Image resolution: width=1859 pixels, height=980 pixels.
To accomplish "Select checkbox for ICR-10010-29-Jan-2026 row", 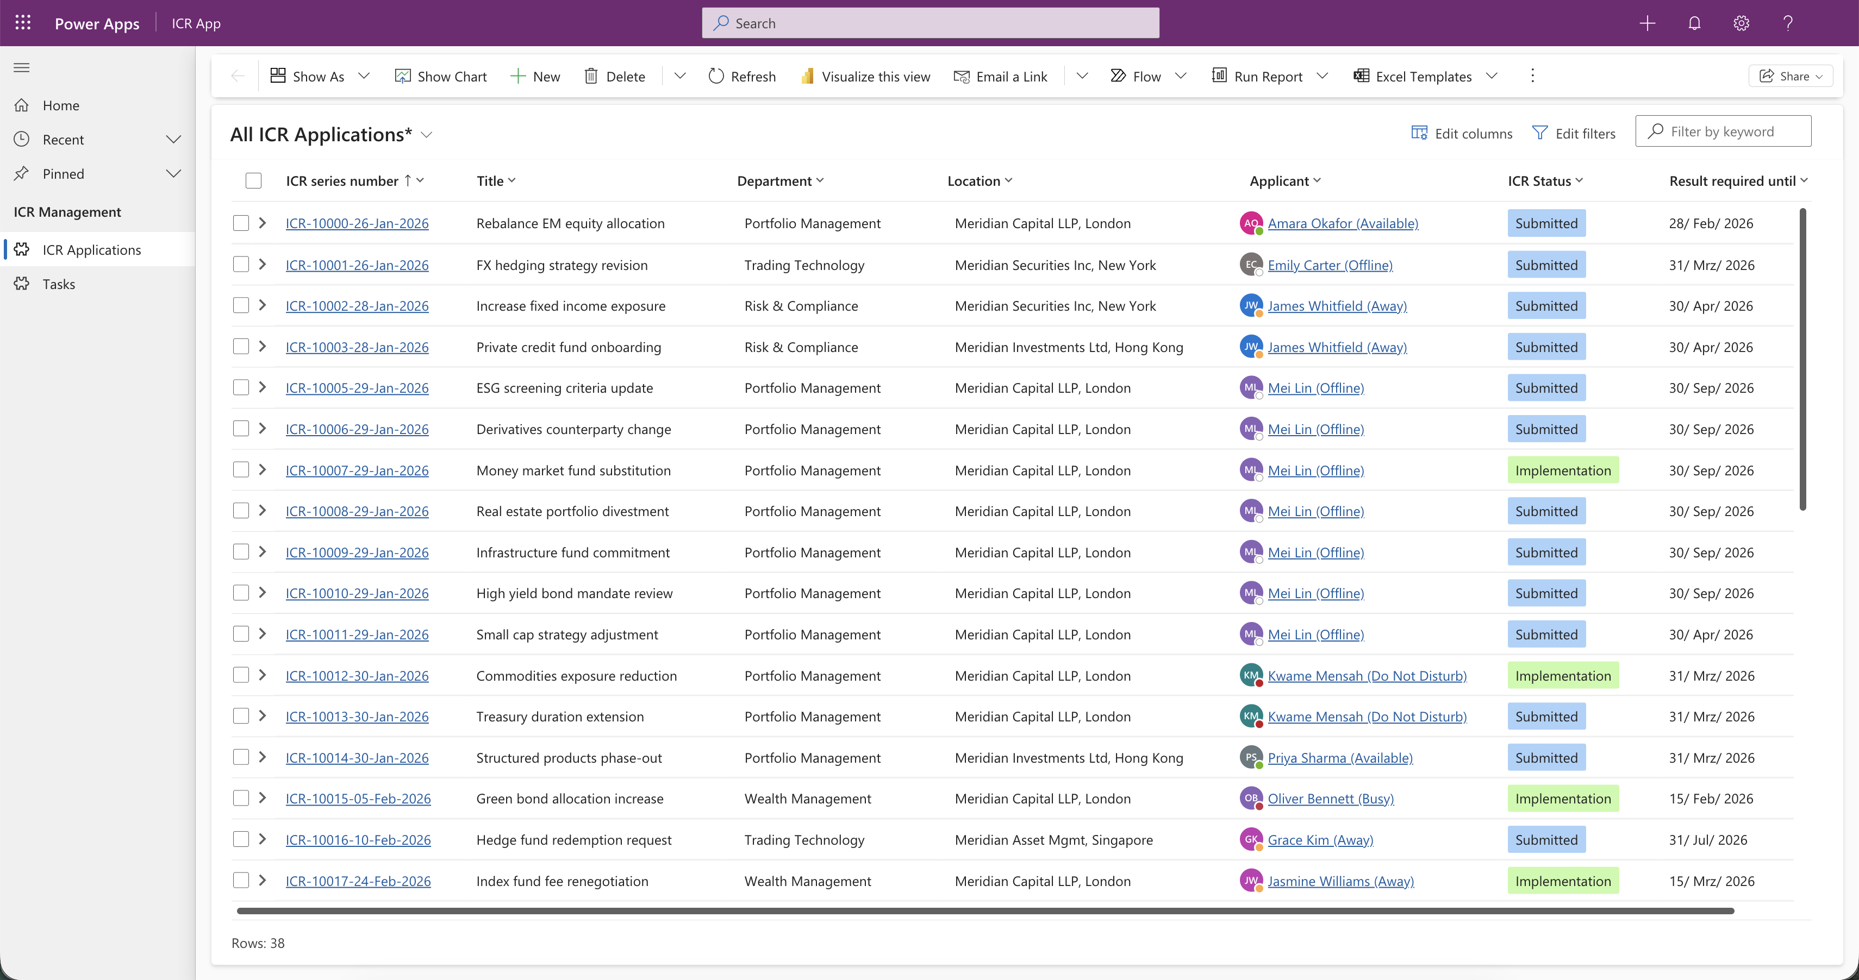I will [240, 593].
